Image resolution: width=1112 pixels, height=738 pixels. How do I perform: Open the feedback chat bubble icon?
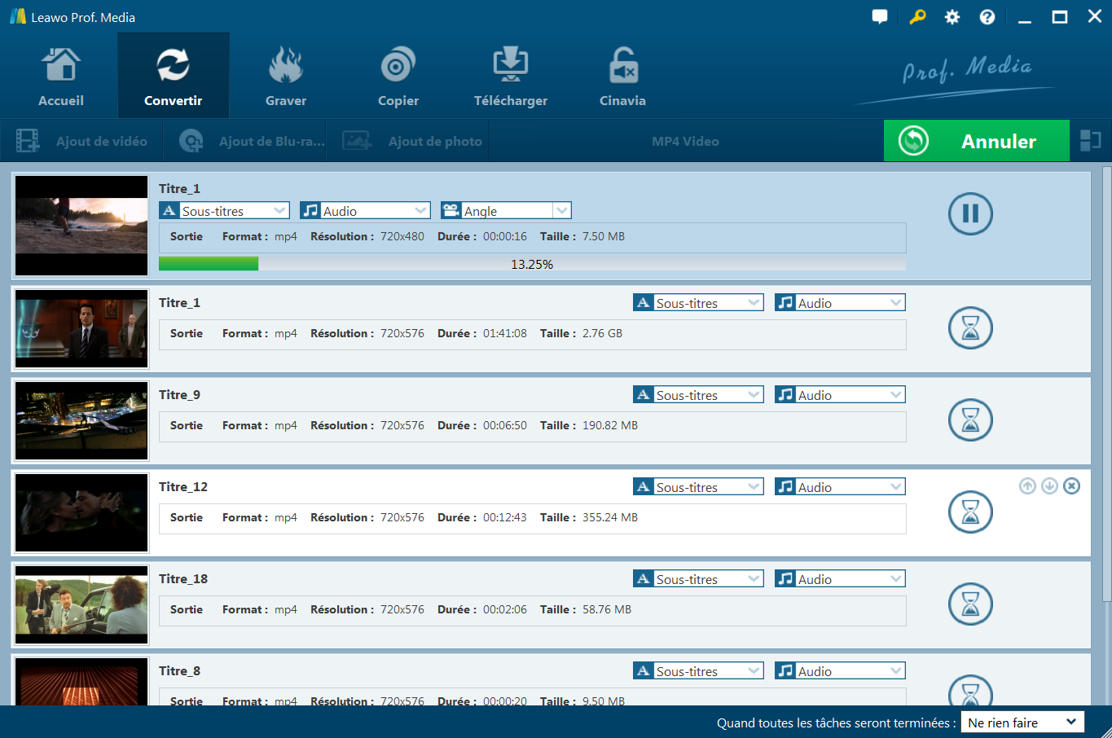[x=880, y=17]
